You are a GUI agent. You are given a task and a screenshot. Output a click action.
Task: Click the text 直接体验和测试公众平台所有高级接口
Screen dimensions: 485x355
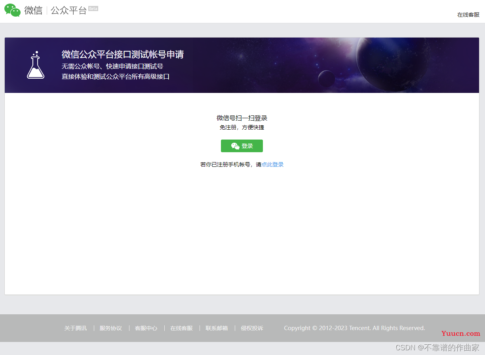point(116,77)
